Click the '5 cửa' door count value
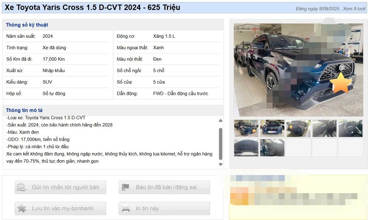The height and width of the screenshot is (220, 368). [159, 82]
